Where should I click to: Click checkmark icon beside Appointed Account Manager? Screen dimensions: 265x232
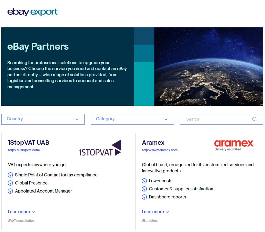[x=10, y=191]
